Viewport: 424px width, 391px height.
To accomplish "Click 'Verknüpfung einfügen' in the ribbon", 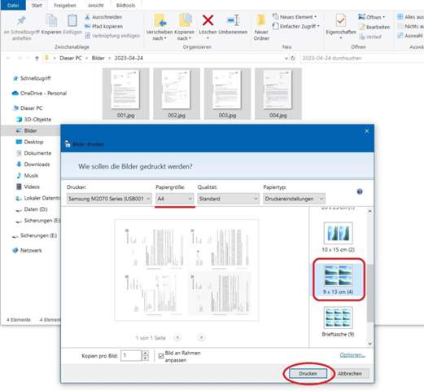I will click(x=112, y=36).
